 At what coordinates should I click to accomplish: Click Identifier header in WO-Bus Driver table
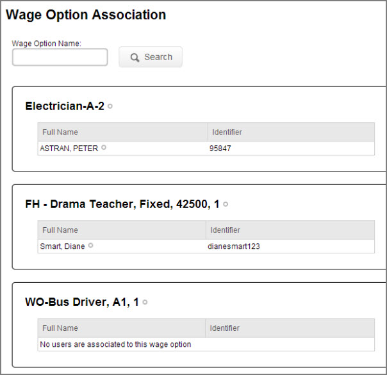coord(225,328)
